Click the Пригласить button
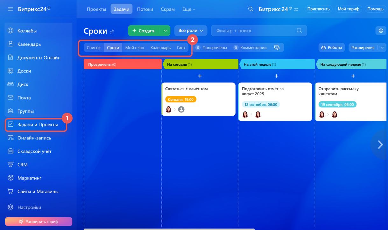Viewport: 388px width, 230px height. 318,9
